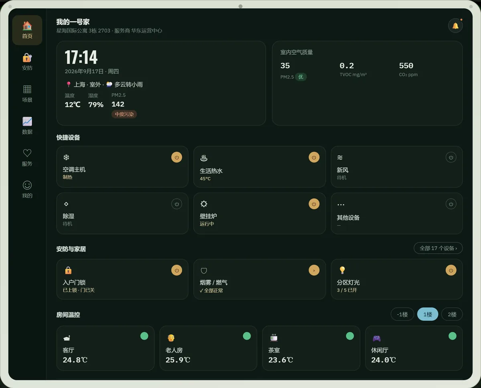Toggle the green status dot for 茶室
Screen dimensions: 481x388
[x=350, y=336]
